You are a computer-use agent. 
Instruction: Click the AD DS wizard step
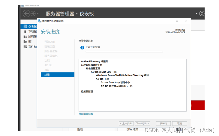coord(48,65)
